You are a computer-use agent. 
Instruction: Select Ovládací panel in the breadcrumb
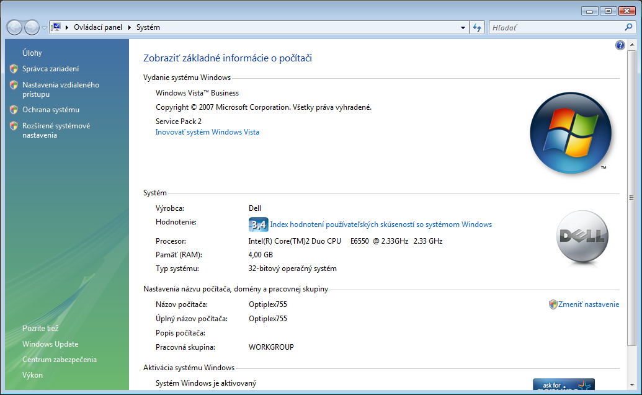98,27
